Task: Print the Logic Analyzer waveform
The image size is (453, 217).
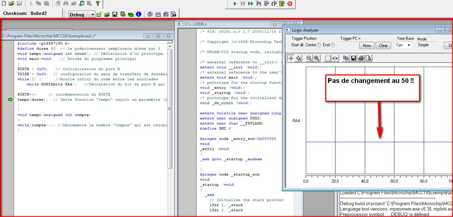Action: 362,58
